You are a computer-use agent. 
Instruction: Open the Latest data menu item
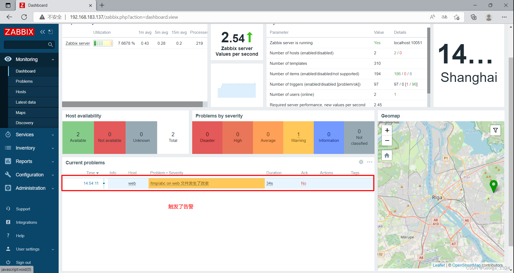[33, 102]
